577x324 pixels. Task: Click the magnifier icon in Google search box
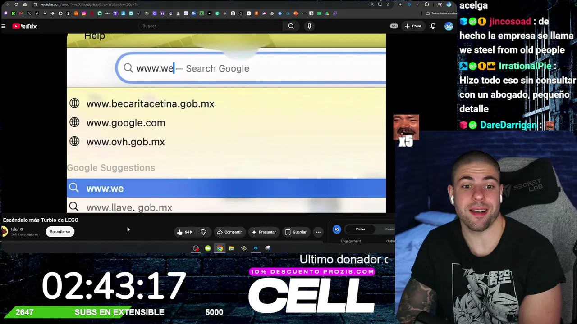(128, 68)
